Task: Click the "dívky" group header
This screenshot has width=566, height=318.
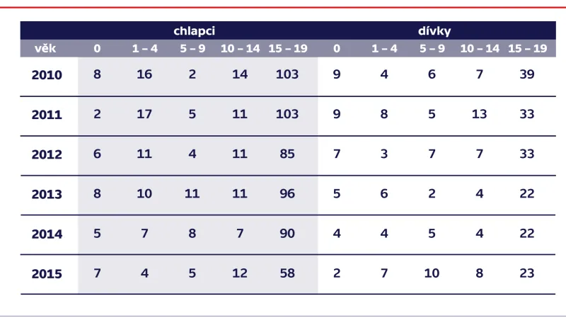Action: click(434, 31)
